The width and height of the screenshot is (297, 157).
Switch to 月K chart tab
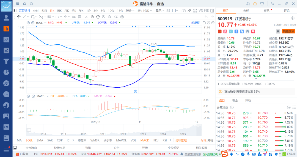pyautogui.click(x=67, y=11)
